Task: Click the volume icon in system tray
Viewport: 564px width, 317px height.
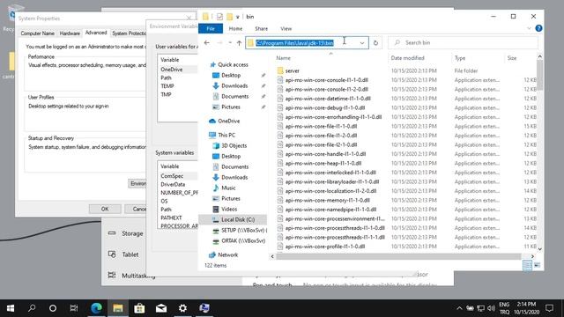Action: (491, 308)
